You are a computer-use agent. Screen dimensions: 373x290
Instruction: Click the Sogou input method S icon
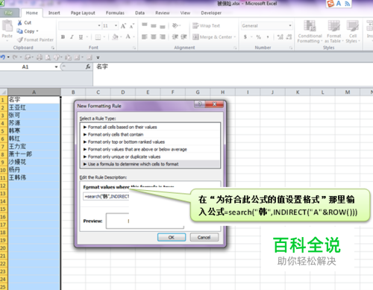pyautogui.click(x=330, y=4)
